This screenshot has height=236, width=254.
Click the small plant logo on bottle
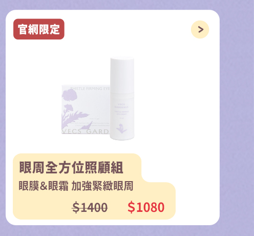pyautogui.click(x=121, y=128)
